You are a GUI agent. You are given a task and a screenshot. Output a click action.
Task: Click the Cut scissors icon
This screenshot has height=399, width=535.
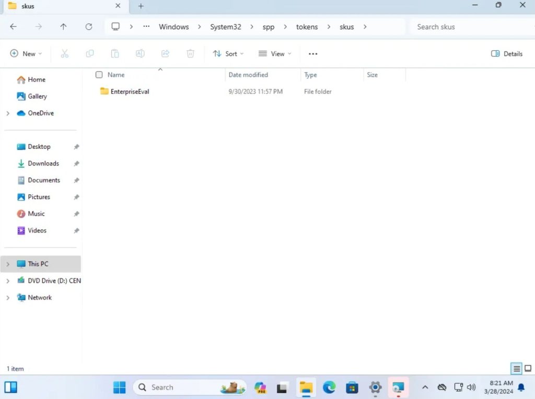(64, 54)
